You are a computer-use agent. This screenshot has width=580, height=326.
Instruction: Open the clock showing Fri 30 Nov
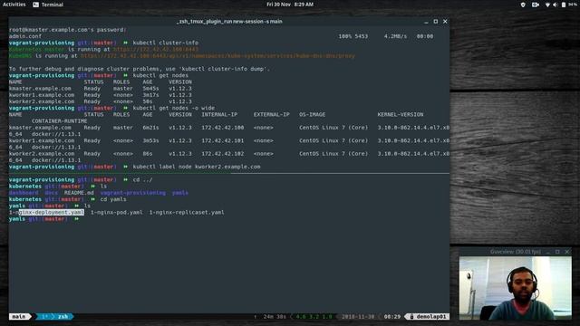tap(290, 5)
